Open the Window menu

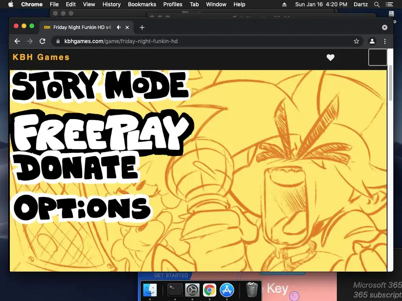coord(216,4)
